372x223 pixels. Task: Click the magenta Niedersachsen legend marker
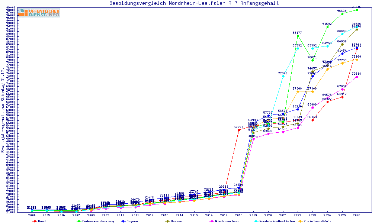tap(212, 222)
